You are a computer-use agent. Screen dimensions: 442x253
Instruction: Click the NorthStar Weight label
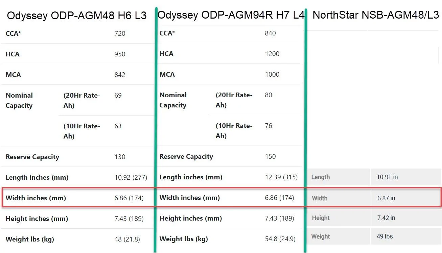point(321,236)
